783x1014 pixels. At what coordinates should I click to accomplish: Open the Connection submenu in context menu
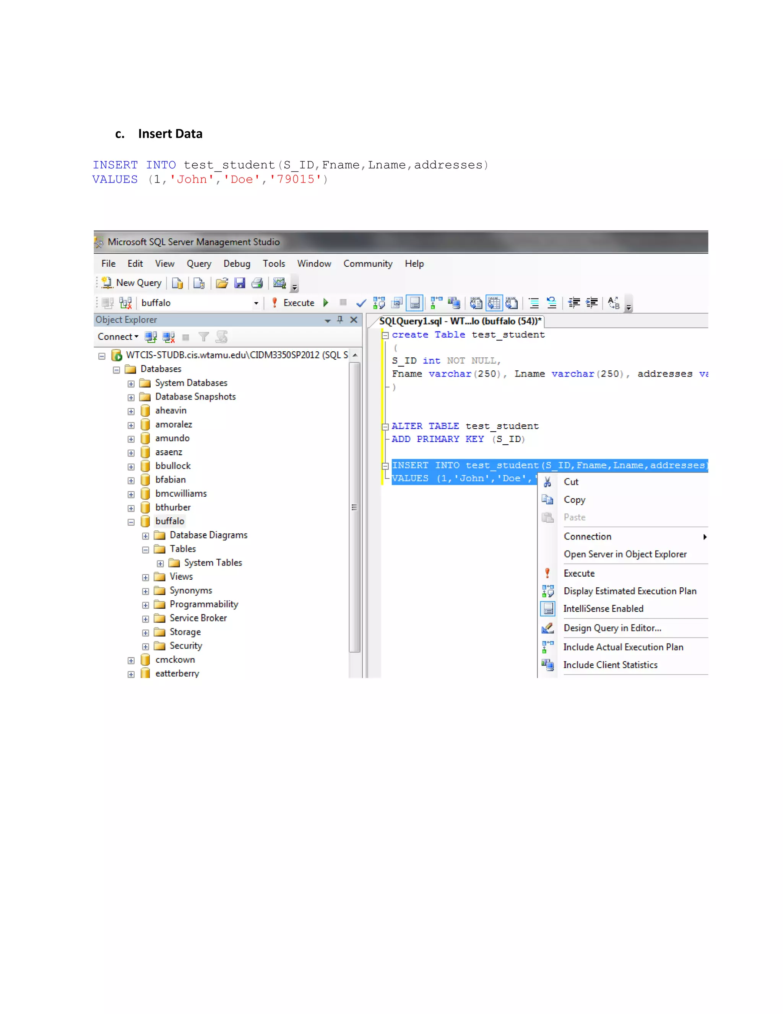[x=624, y=537]
